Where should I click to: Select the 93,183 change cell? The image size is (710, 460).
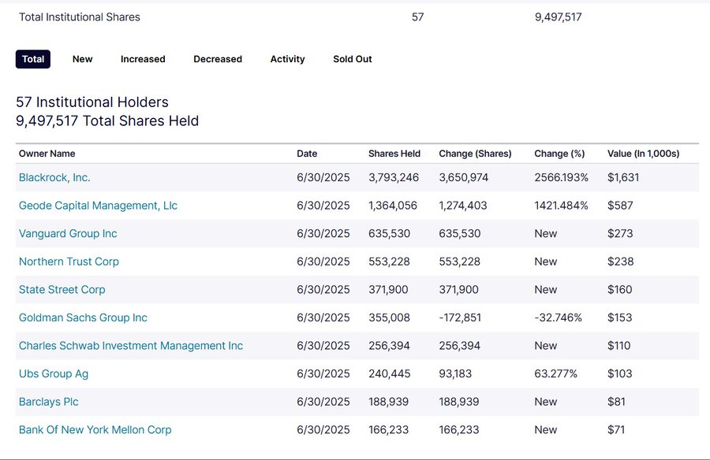pos(455,373)
